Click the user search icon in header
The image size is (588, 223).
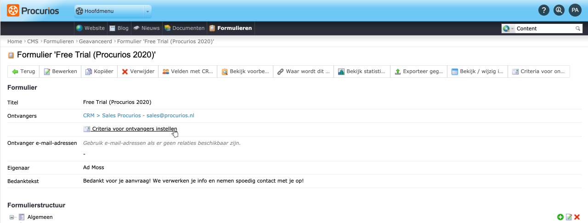[559, 10]
